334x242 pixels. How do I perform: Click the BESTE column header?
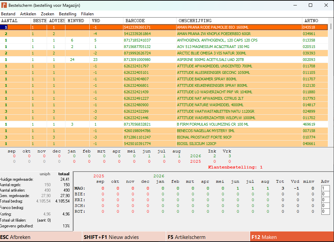[39, 21]
